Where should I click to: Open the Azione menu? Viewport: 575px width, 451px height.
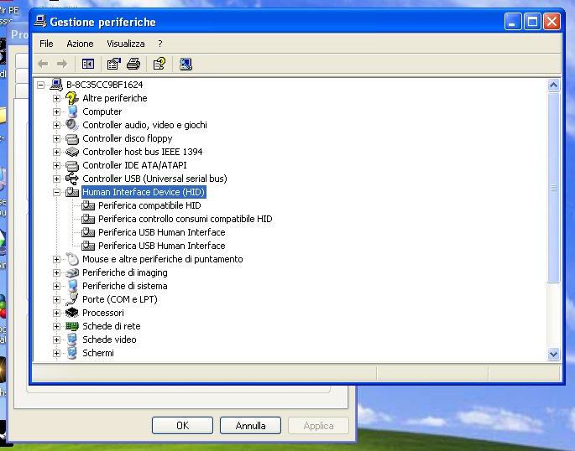[x=80, y=43]
